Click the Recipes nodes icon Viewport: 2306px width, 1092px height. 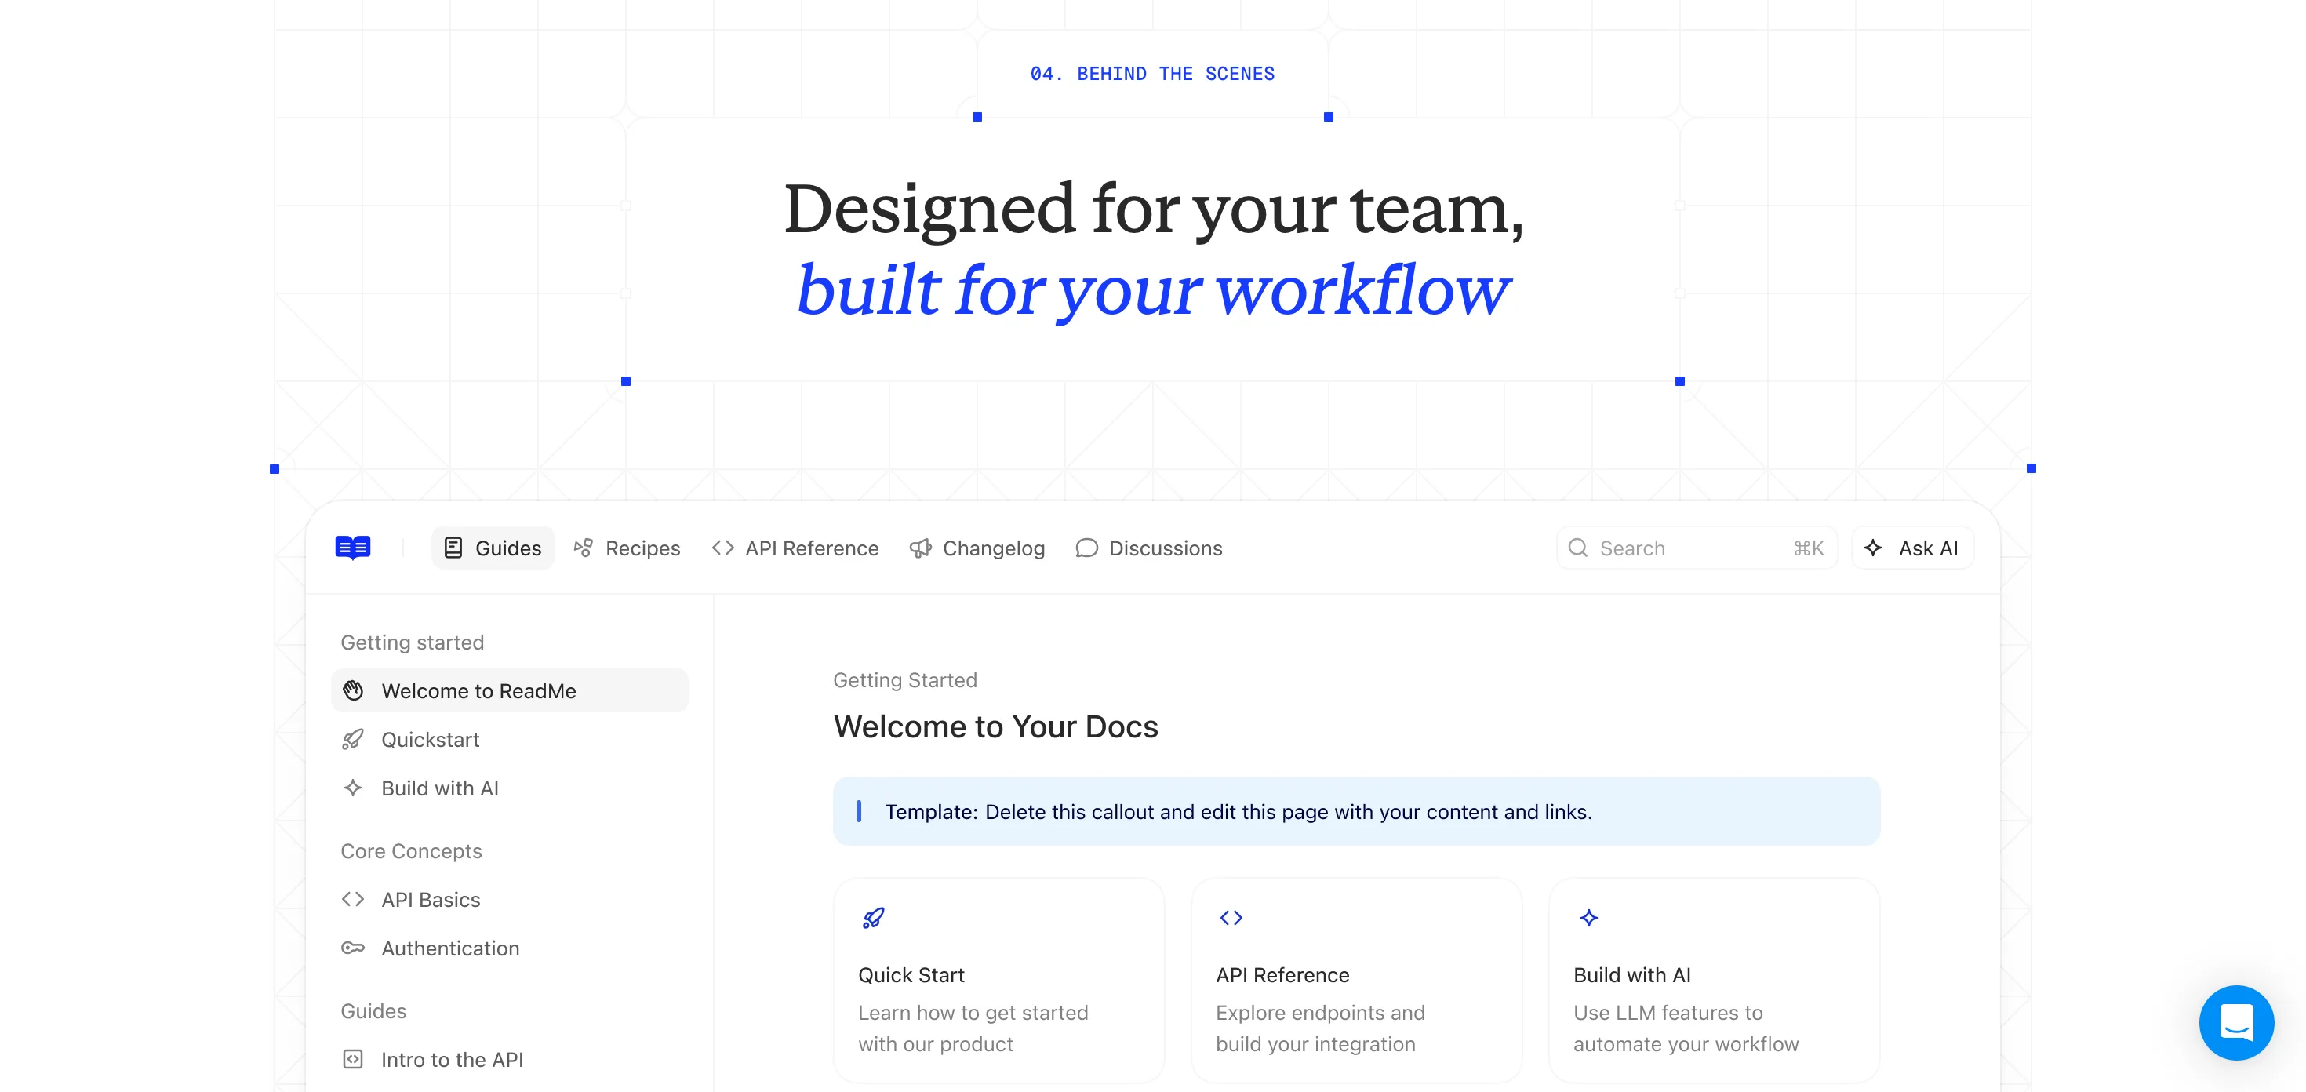[584, 548]
